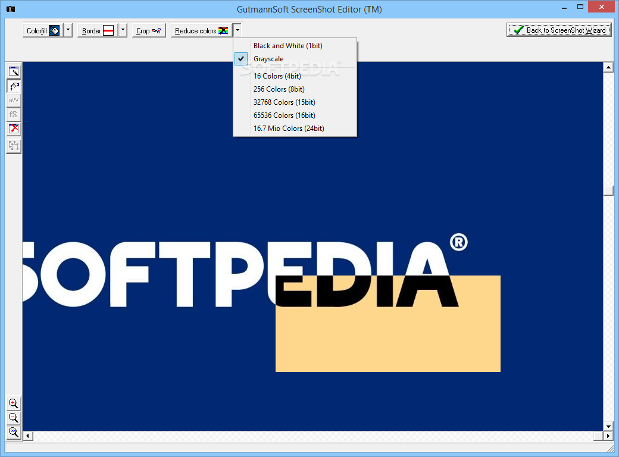619x457 pixels.
Task: Click the reset zoom magnifier icon
Action: click(x=14, y=432)
